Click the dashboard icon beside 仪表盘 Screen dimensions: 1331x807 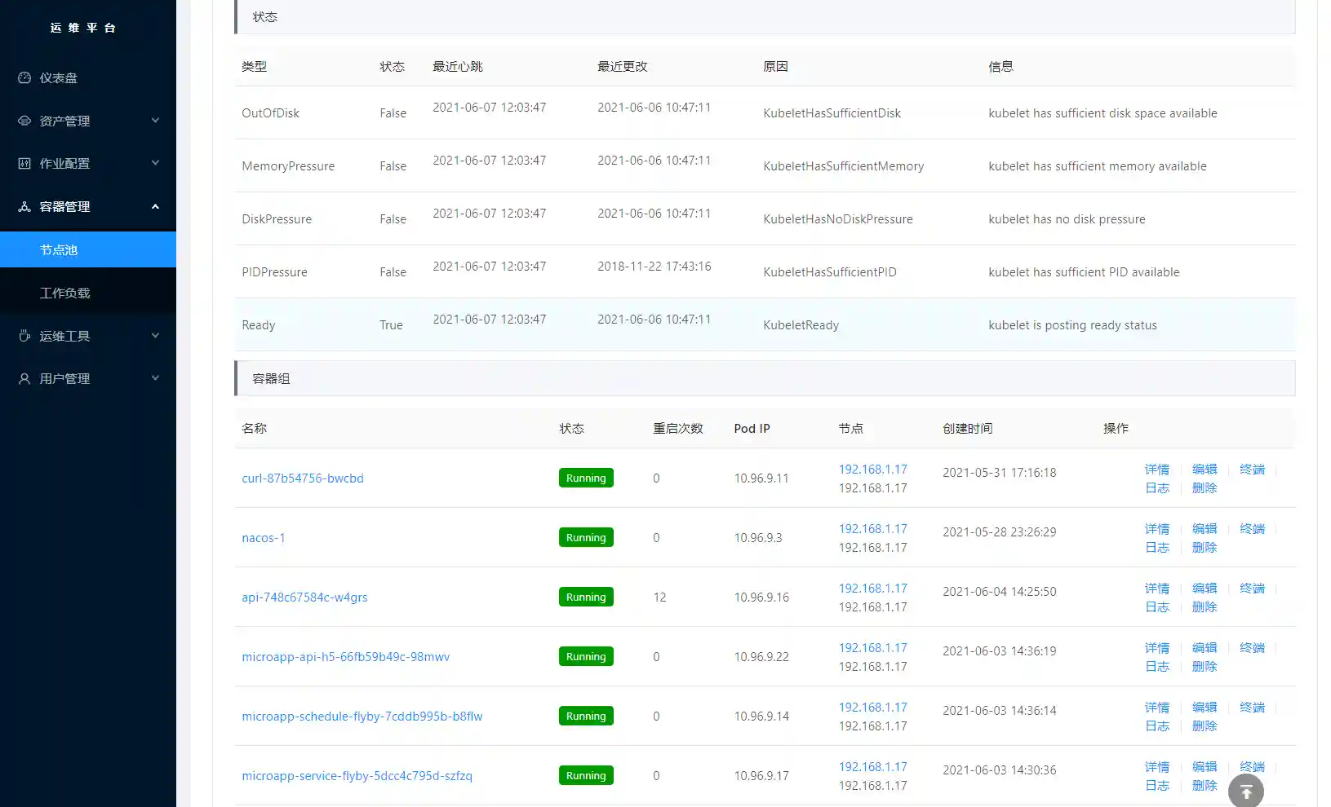pos(24,78)
